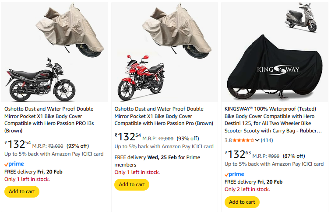Screen dimensions: 331x212
Task: Open Oshotto Hero Passion Pro (Brown) title
Action: [159, 116]
